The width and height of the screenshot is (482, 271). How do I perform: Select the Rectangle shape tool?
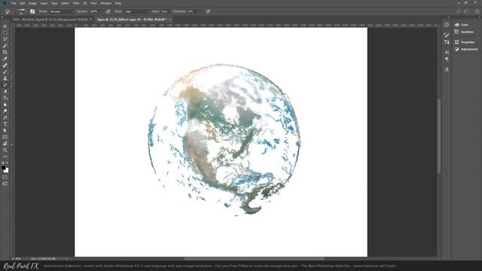coord(5,137)
